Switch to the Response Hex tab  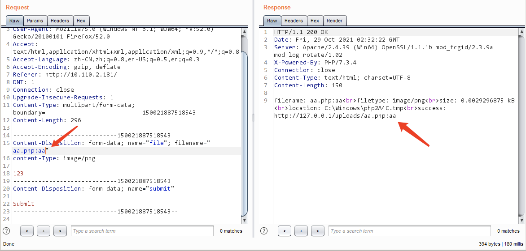pos(315,21)
